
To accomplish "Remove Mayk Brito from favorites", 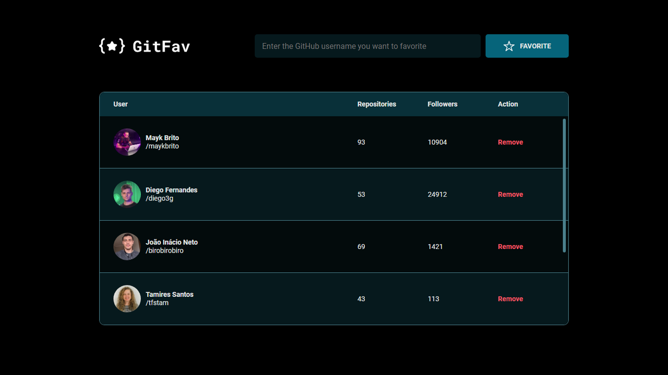I will point(510,142).
